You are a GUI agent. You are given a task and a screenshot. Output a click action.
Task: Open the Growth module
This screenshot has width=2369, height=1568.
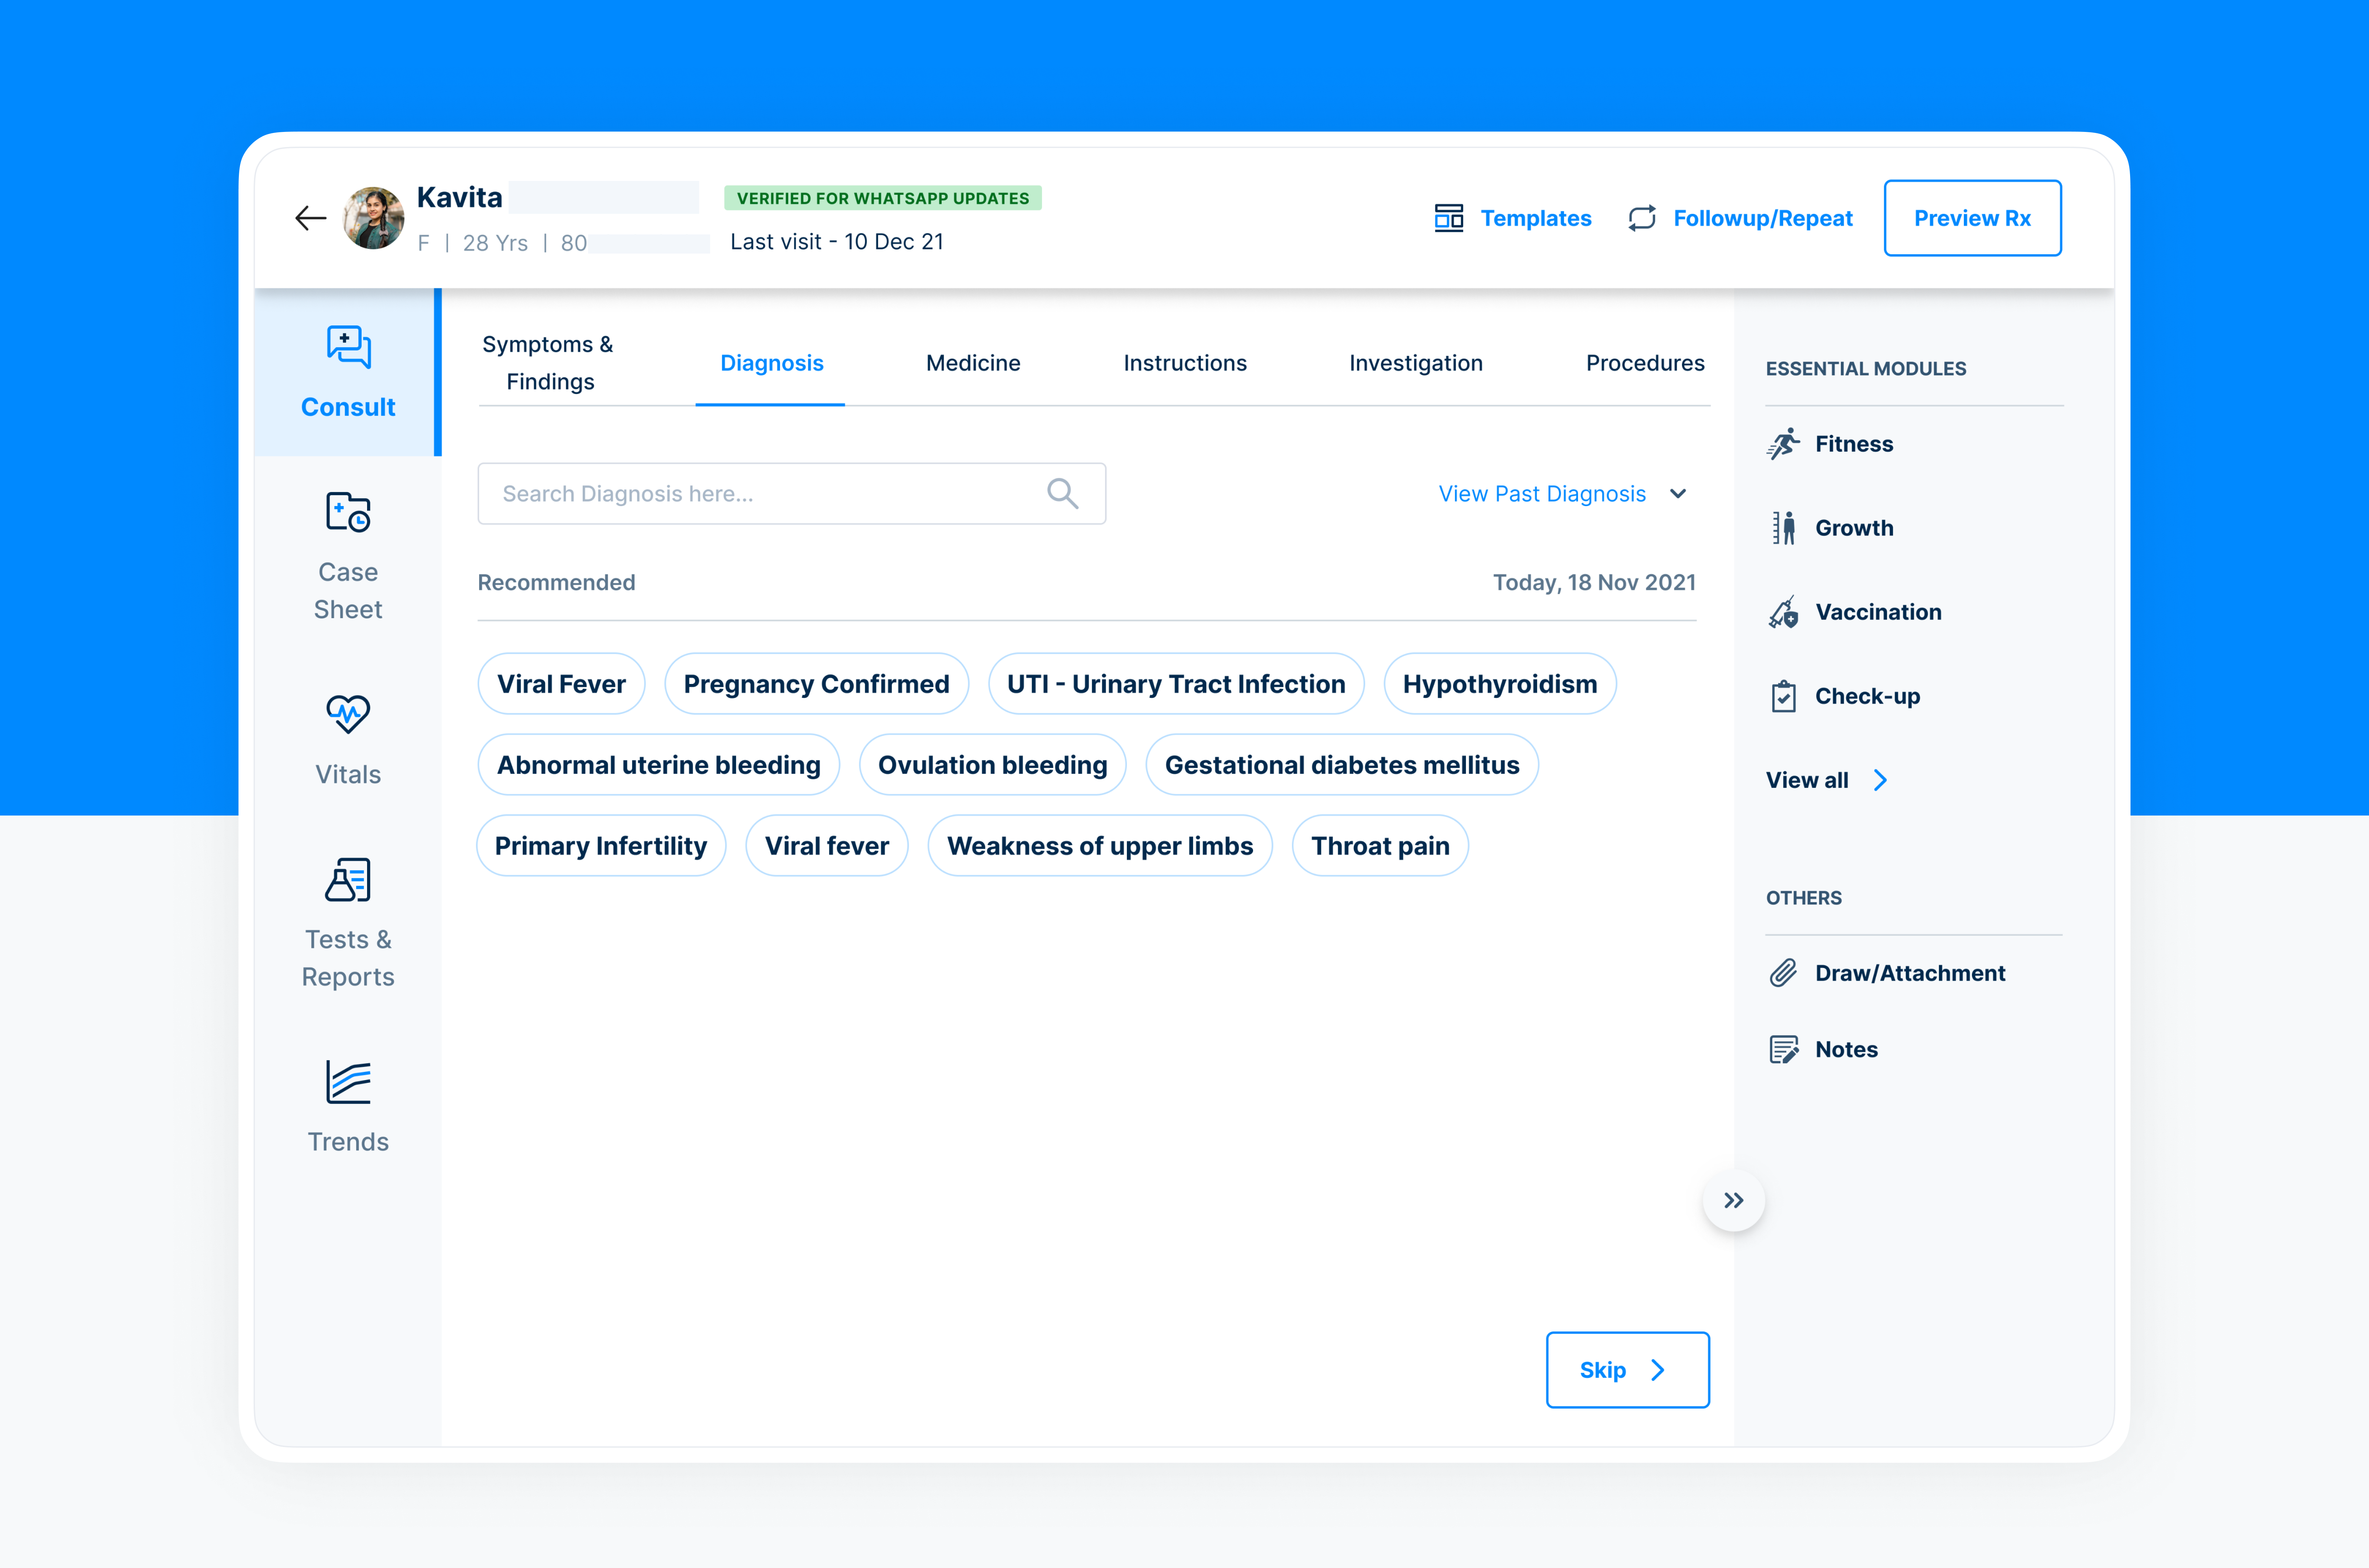(x=1854, y=528)
